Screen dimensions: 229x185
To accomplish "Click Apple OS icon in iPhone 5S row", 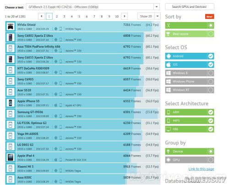I will tap(56, 105).
